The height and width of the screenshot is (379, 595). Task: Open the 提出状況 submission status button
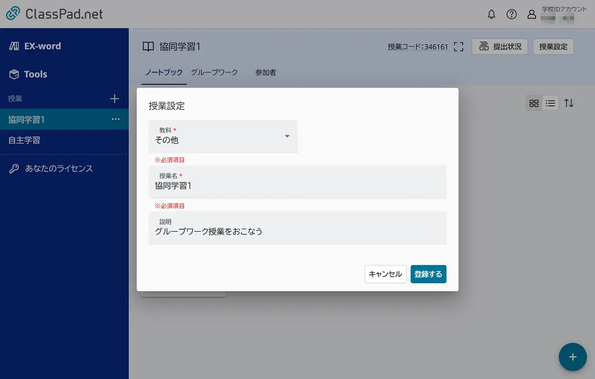click(499, 46)
